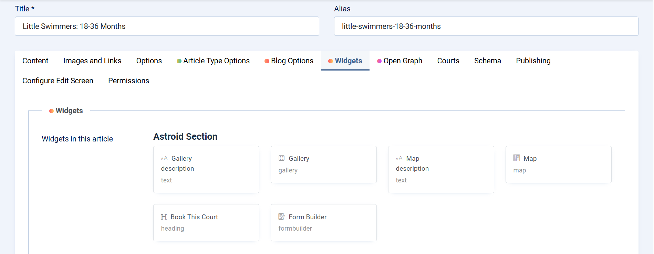The height and width of the screenshot is (254, 654).
Task: Click the Astroid Section heading
Action: point(185,137)
